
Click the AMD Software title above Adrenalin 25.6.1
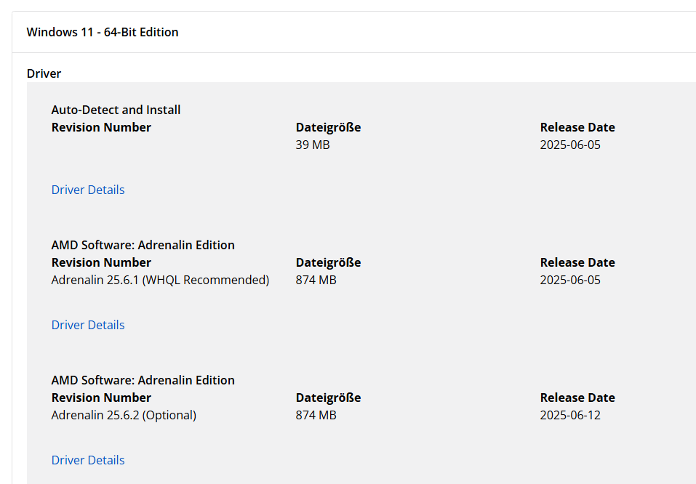[x=143, y=245]
